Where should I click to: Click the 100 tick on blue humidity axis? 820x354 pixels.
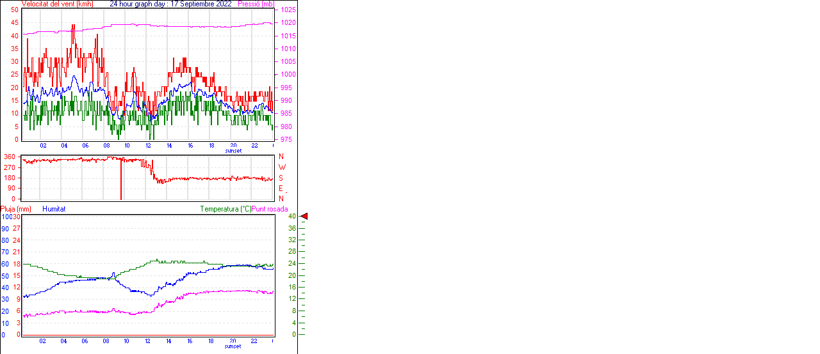(x=5, y=217)
